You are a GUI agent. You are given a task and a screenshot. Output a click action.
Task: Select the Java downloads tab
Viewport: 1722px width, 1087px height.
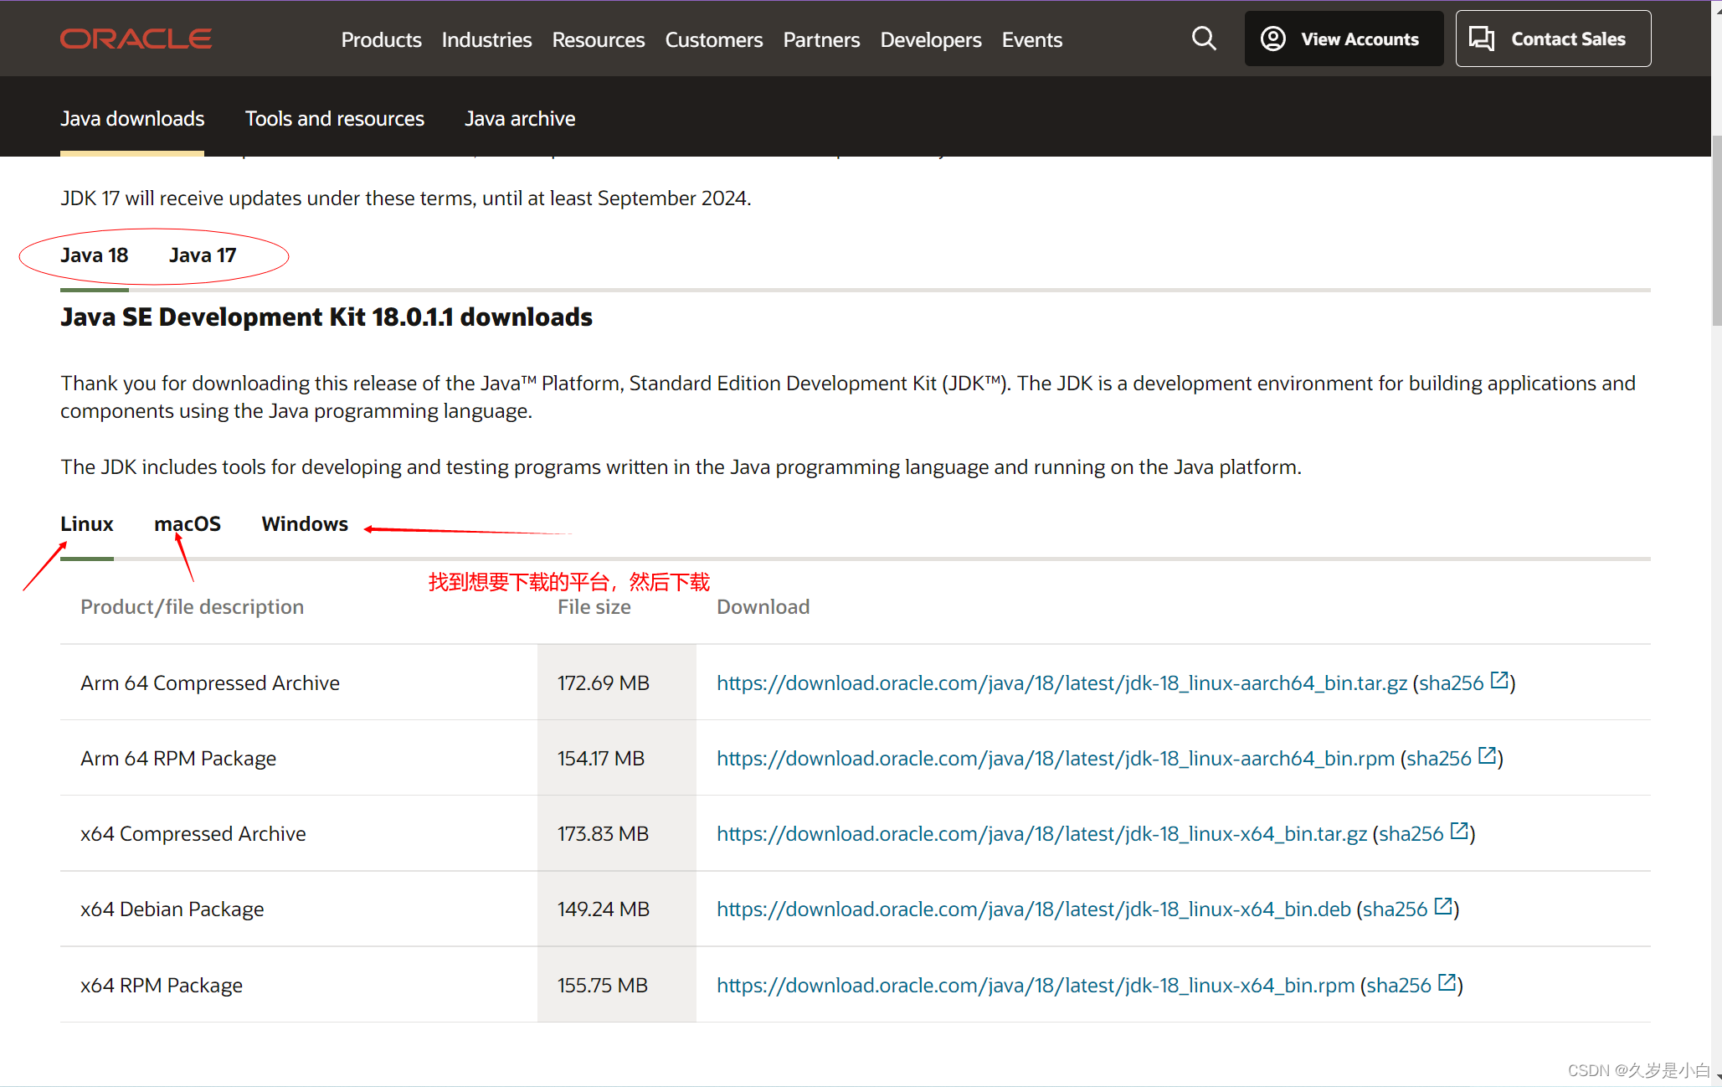[x=132, y=118]
